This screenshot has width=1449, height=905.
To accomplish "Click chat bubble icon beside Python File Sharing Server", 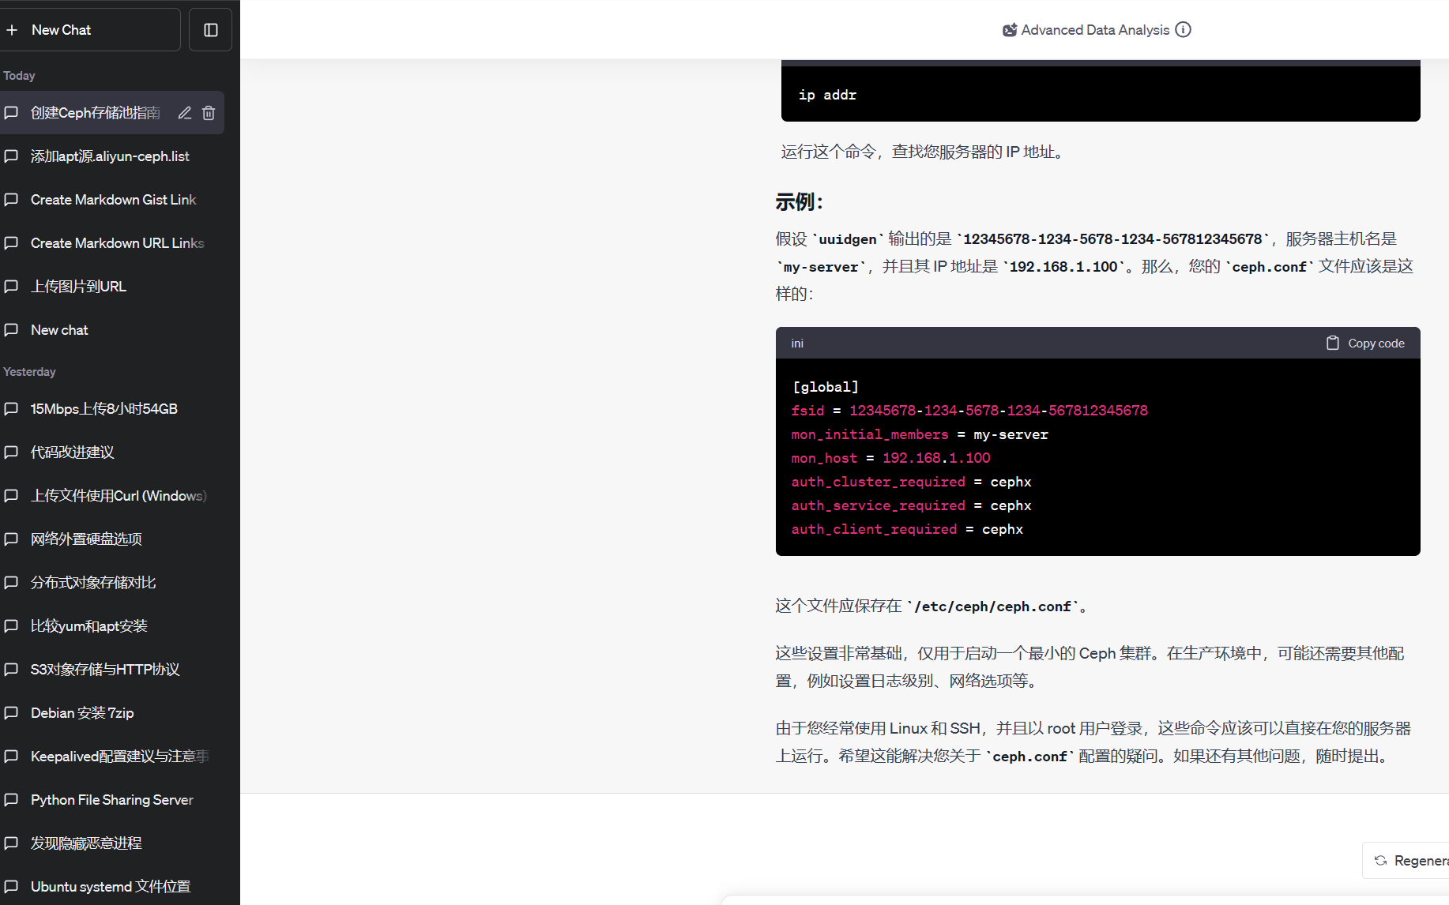I will [x=12, y=800].
